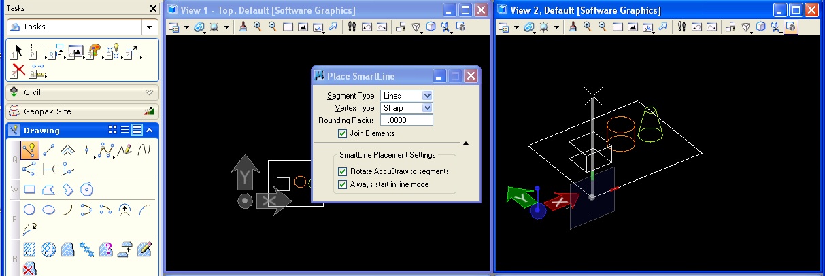This screenshot has height=276, width=825.
Task: Select the Place Stream Line String tool
Action: click(124, 150)
